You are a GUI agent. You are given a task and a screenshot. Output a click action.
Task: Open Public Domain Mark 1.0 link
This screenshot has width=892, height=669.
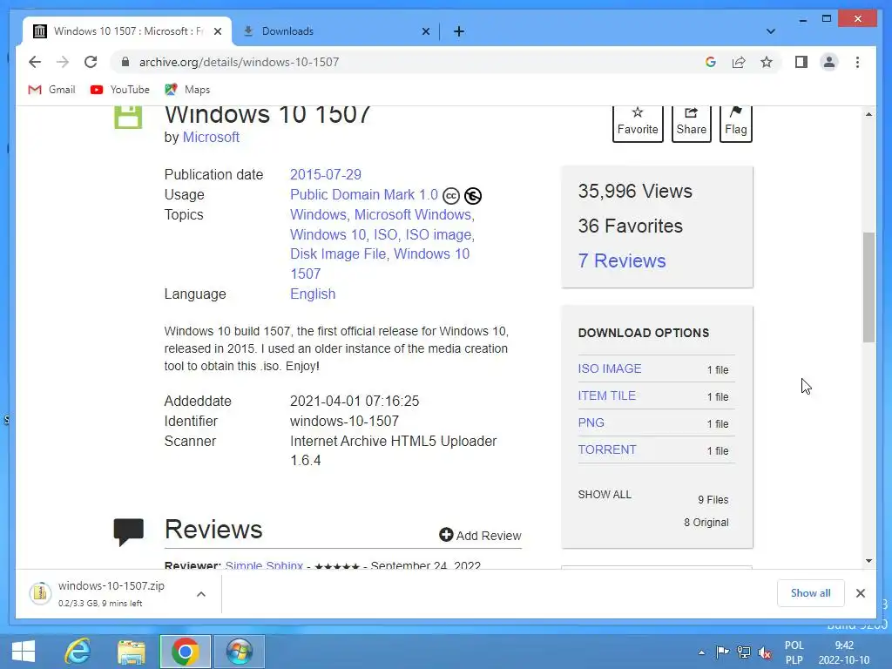363,194
